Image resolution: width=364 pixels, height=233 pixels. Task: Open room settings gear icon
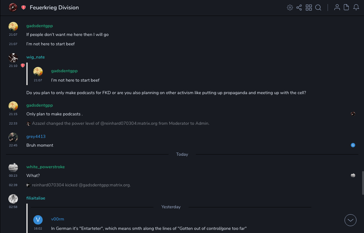point(290,8)
